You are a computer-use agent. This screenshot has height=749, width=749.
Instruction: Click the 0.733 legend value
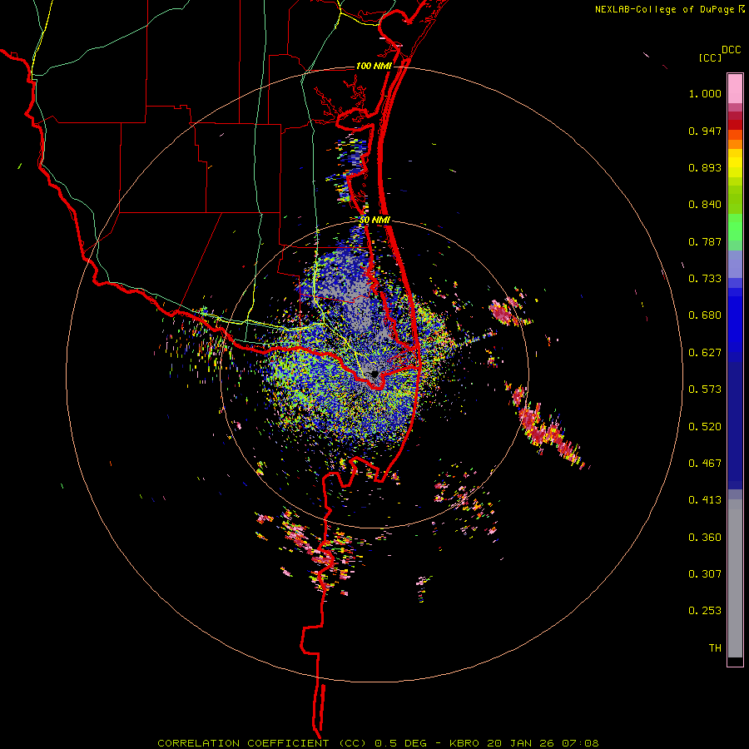pos(705,279)
